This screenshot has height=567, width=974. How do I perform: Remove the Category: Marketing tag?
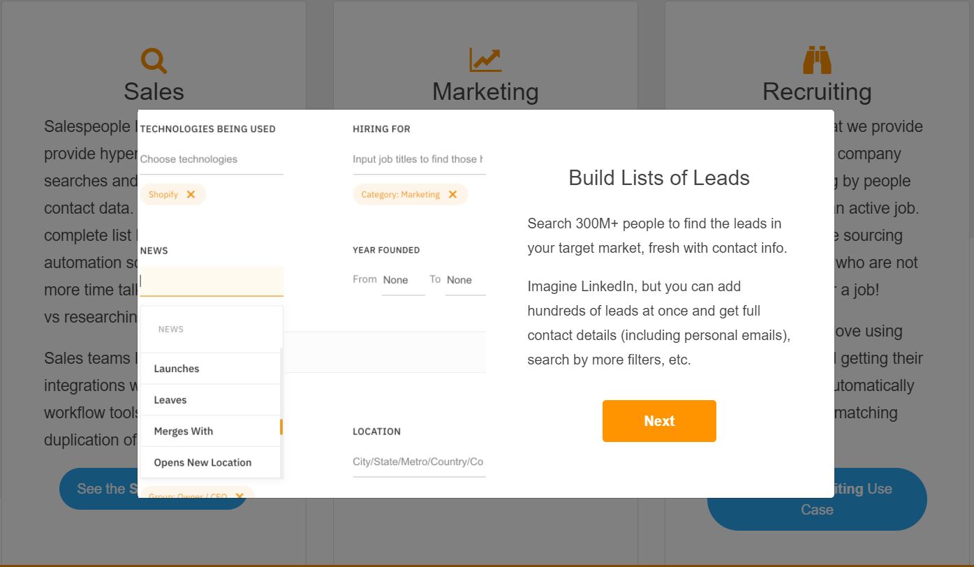(x=452, y=195)
